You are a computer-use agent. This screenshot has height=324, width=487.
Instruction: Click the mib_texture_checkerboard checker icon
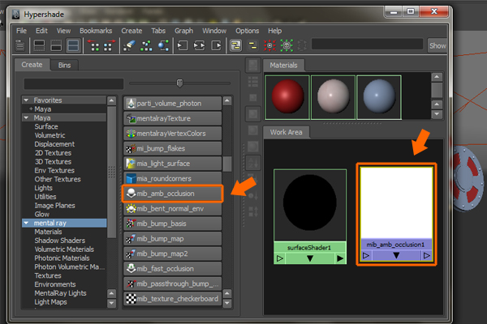pyautogui.click(x=130, y=301)
